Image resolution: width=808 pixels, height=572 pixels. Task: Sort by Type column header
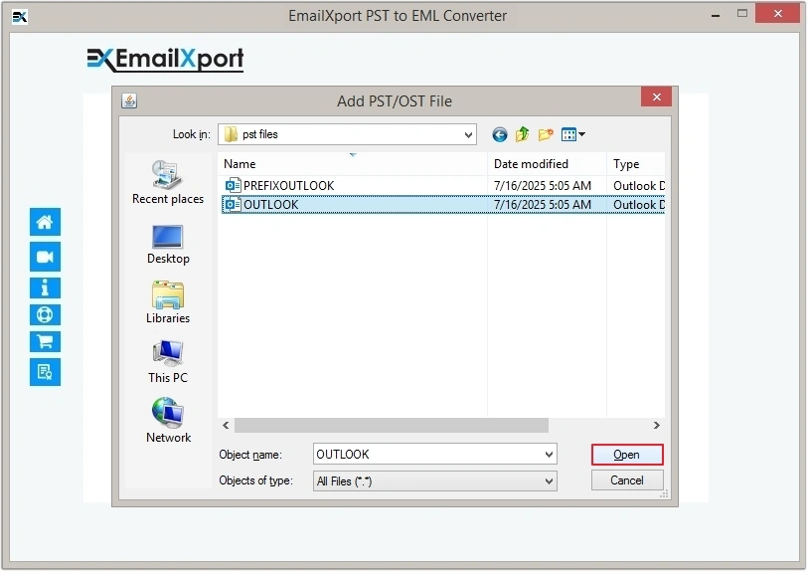click(x=636, y=164)
